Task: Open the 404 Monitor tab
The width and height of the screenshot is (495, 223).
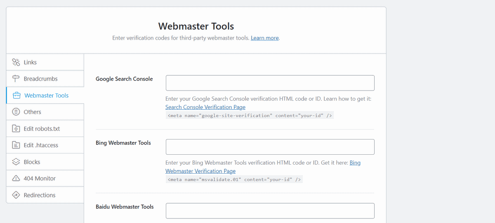Action: 45,179
